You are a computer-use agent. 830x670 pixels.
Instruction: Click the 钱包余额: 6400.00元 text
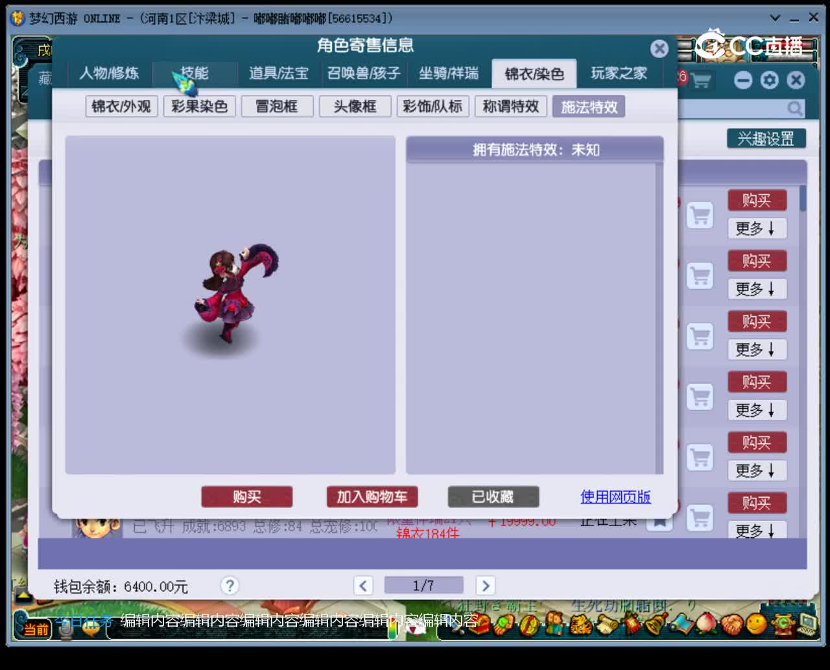[x=121, y=586]
